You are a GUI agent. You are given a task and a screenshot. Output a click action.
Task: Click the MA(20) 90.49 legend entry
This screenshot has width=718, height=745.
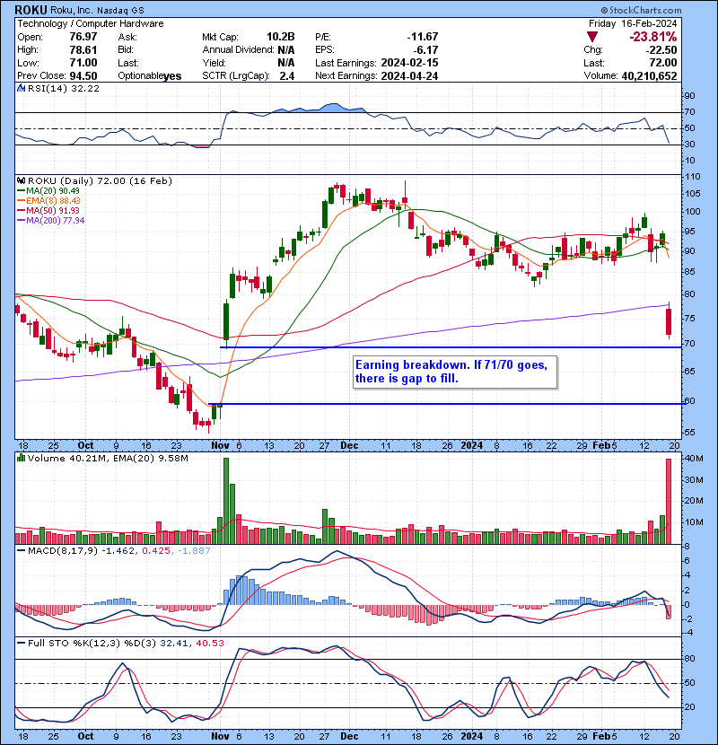48,191
